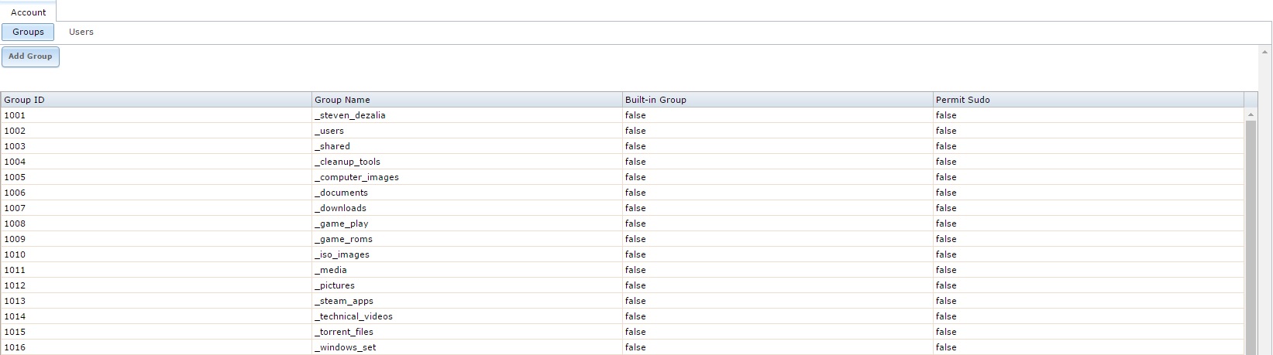
Task: Select group ID 1005 row
Action: click(x=15, y=177)
